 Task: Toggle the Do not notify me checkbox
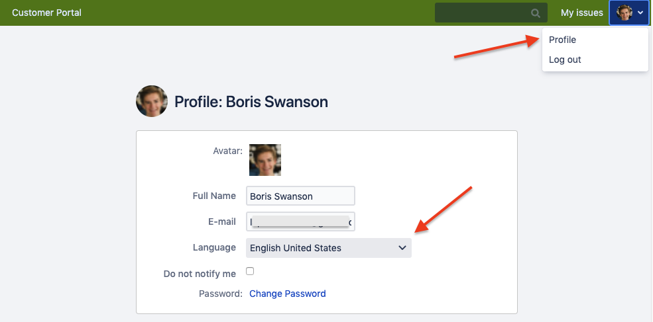tap(250, 271)
